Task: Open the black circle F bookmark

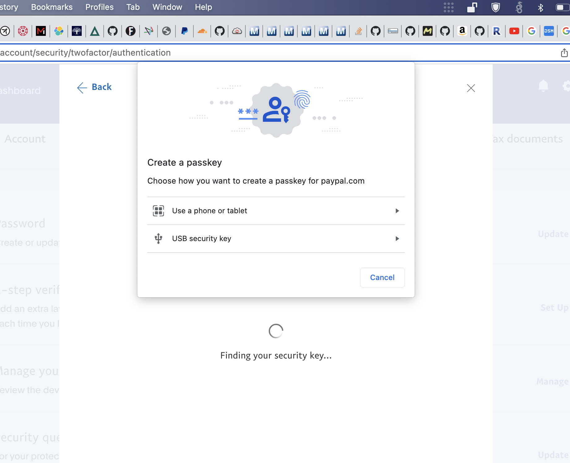Action: coord(131,31)
